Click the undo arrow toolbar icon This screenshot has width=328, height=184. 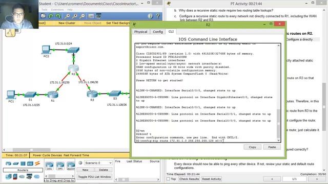point(51,16)
